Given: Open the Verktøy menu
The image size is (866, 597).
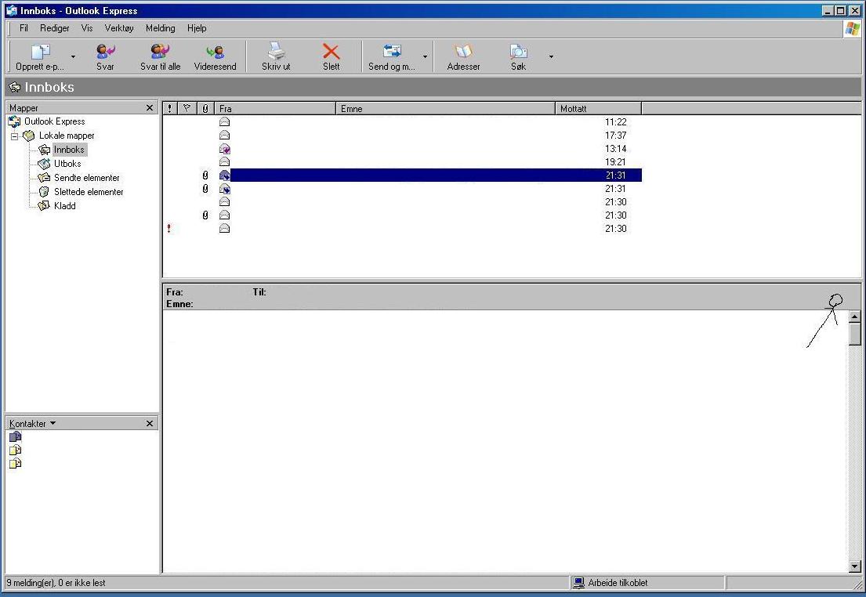Looking at the screenshot, I should pos(119,28).
